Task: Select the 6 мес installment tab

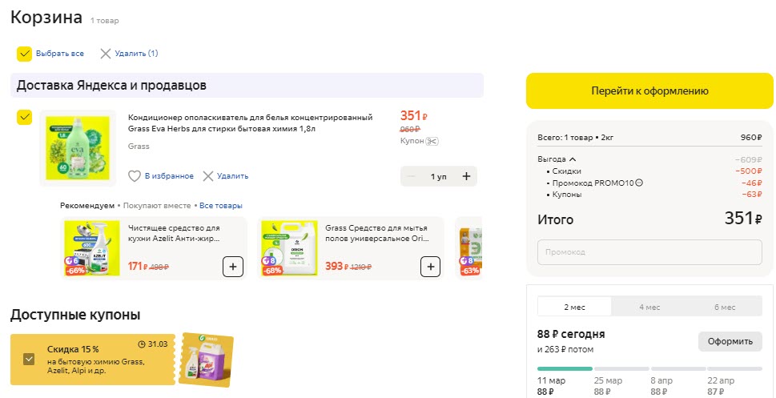Action: (x=725, y=307)
